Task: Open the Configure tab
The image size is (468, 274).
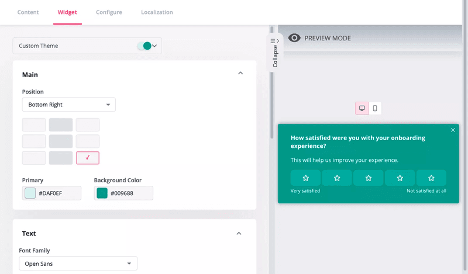Action: pyautogui.click(x=109, y=12)
